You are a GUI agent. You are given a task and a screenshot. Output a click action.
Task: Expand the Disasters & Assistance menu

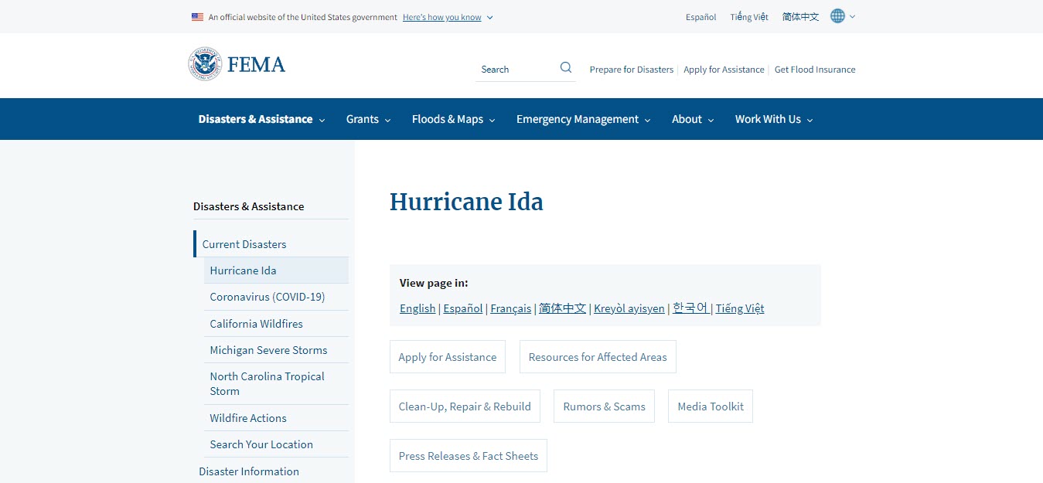click(255, 119)
